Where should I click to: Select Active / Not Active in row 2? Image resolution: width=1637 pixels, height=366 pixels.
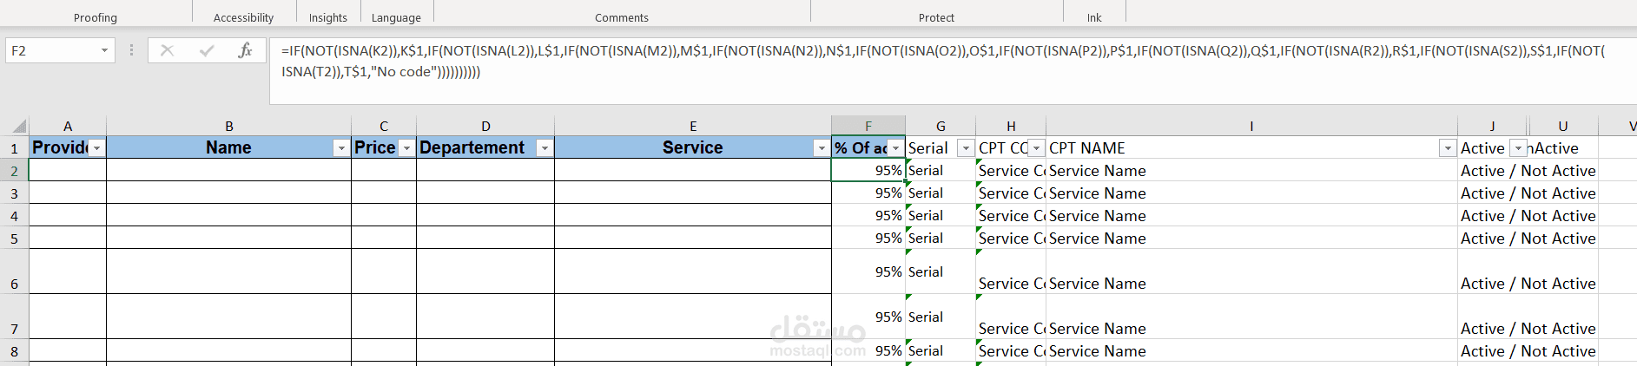[x=1528, y=171]
